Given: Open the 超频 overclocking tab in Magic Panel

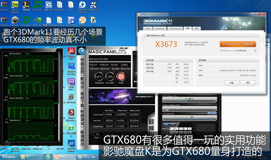Looking at the screenshot, I should point(151,125).
